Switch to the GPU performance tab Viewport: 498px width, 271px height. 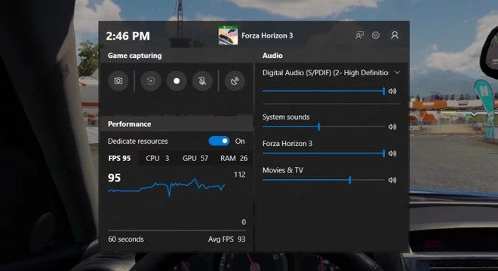195,158
